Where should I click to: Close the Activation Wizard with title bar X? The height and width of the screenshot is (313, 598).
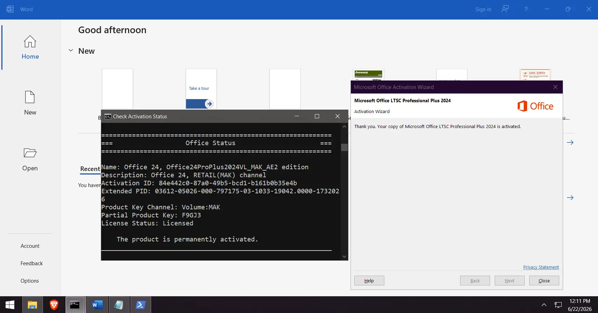555,87
